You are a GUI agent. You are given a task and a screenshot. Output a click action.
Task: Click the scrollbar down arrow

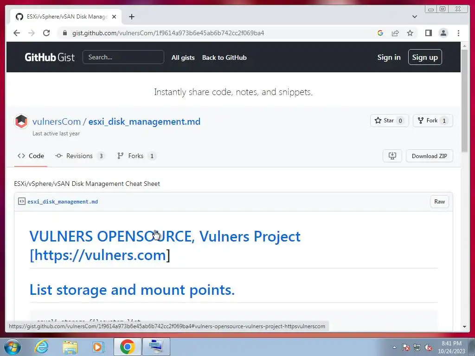[464, 327]
